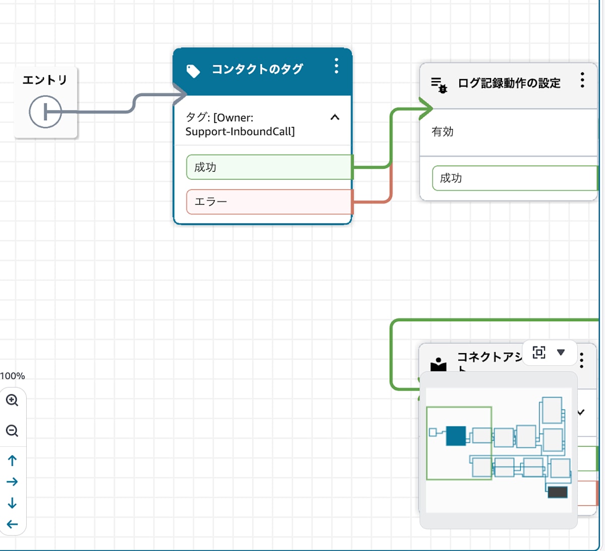
Task: Click the entry point circle icon
Action: pos(45,112)
